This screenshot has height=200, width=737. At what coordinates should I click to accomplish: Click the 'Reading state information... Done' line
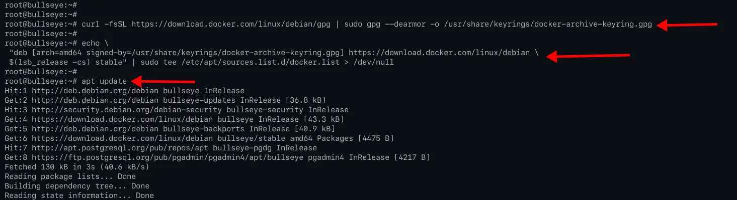pos(79,195)
